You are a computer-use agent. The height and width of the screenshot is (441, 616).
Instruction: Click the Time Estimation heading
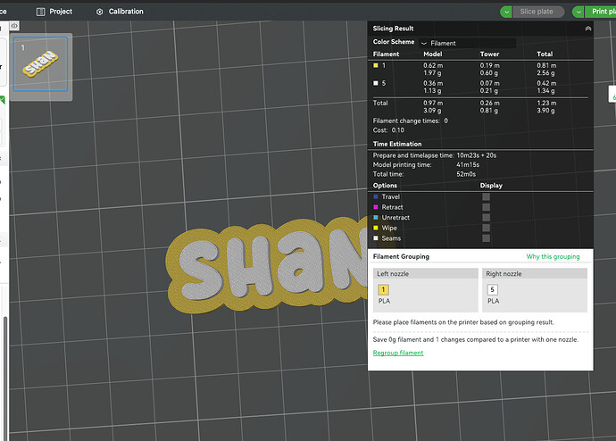pos(397,144)
